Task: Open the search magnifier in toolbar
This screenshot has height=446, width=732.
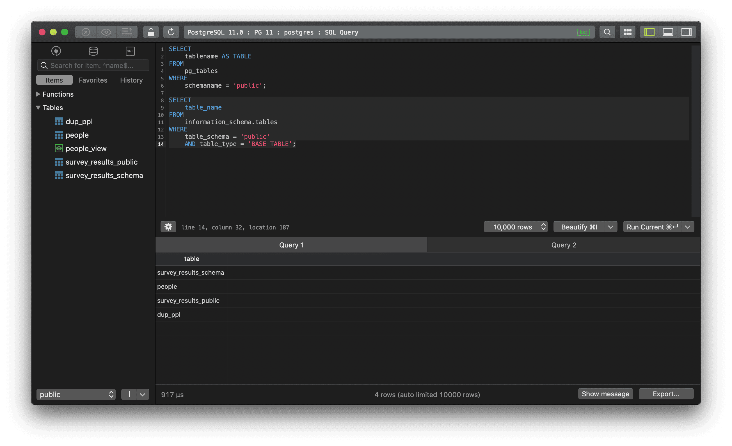Action: click(607, 32)
